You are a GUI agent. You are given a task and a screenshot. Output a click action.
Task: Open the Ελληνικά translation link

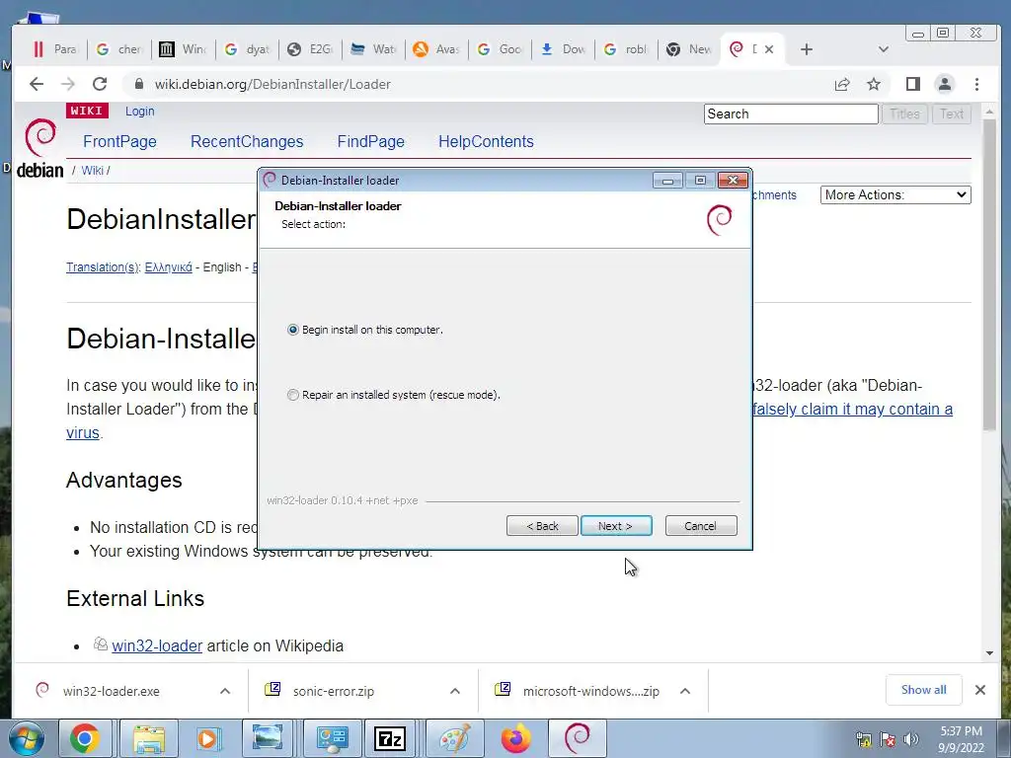[x=168, y=266]
